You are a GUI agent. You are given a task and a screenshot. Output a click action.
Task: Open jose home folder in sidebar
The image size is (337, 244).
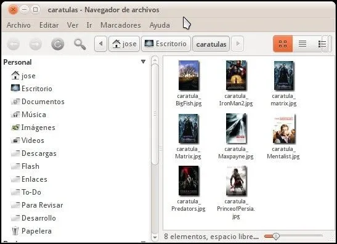[23, 76]
